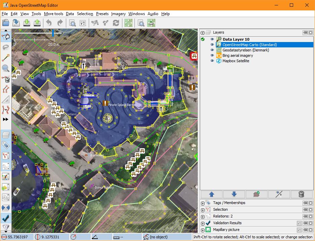Expand the Validation Results panel
Viewport: 315px width, 241px height.
tap(203, 223)
